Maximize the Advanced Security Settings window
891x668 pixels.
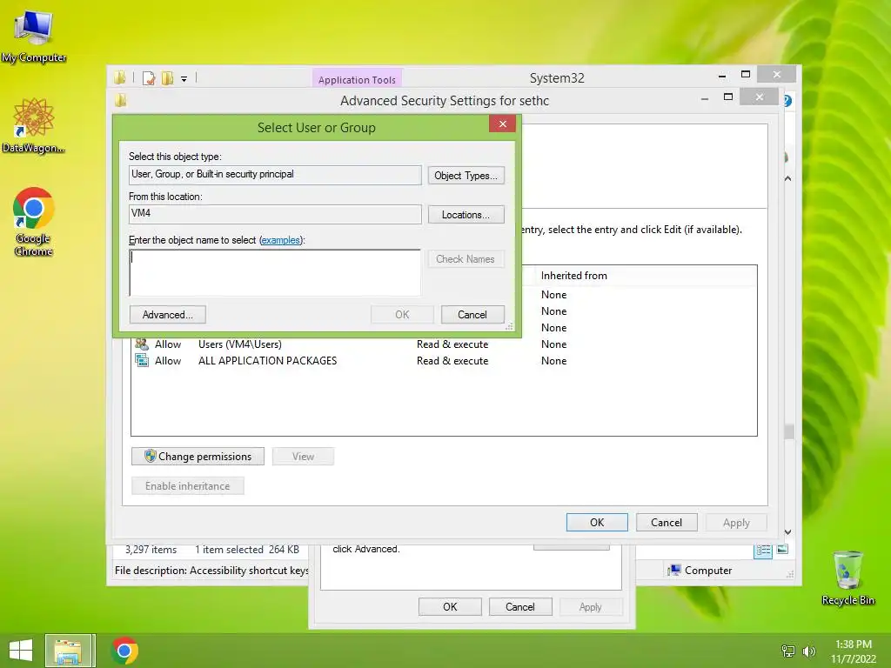[x=728, y=97]
